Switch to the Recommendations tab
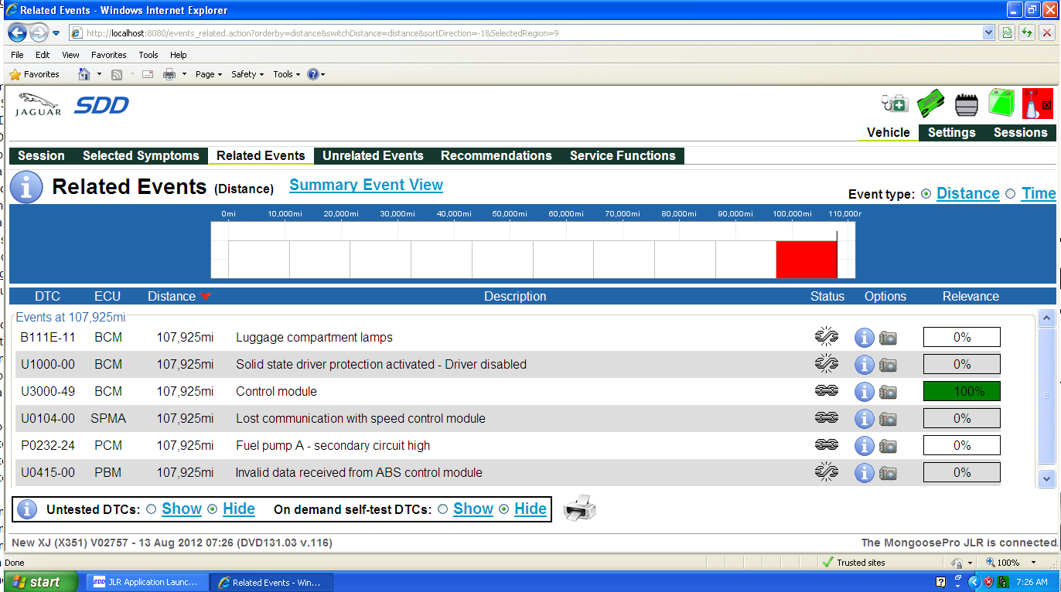Screen dimensions: 1061x592 click(496, 155)
